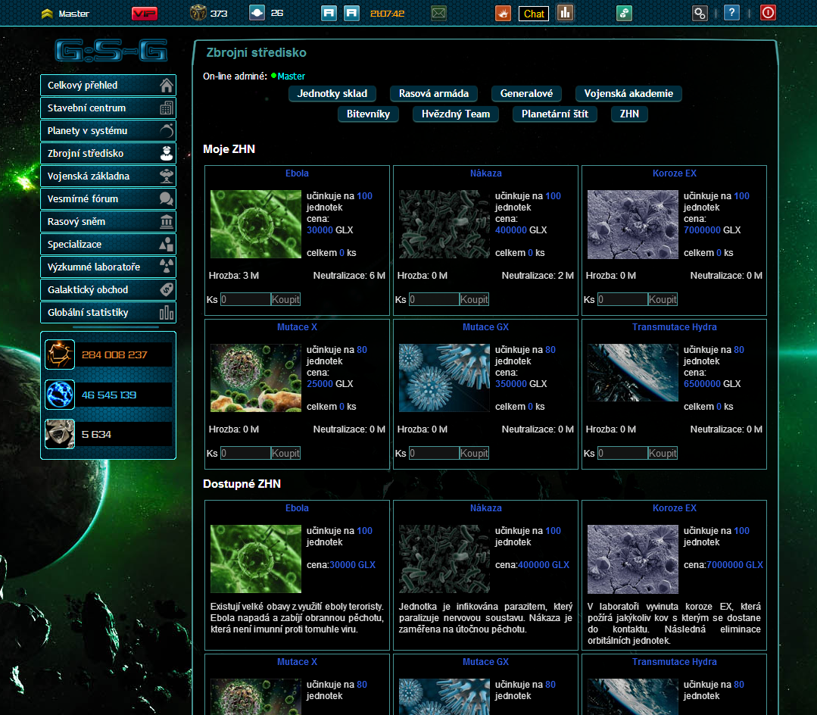Switch to the Rasová armáda tab

pos(434,94)
